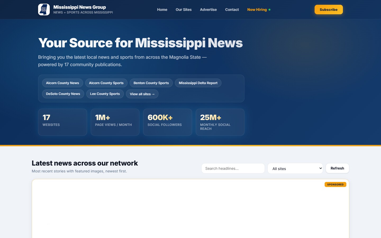The width and height of the screenshot is (381, 238).
Task: Click the Mississippi News Group logo
Action: [44, 9]
